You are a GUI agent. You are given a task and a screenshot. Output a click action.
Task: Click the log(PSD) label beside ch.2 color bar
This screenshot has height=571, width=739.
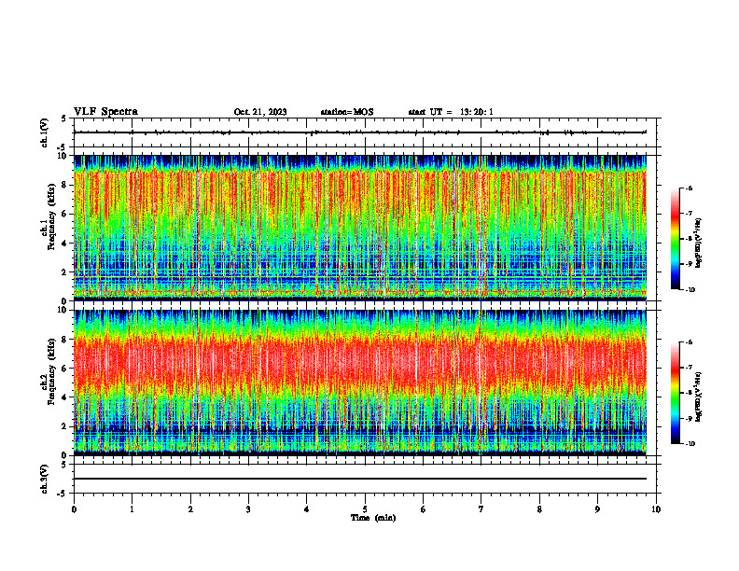coord(699,397)
